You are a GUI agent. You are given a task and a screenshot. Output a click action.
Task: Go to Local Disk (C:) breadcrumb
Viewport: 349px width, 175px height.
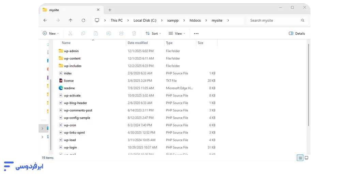(145, 20)
